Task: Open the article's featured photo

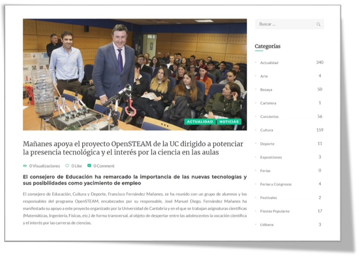Action: 135,74
